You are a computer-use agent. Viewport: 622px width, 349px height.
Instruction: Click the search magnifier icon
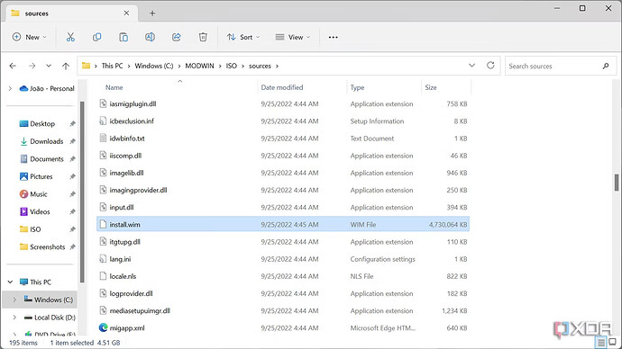click(606, 66)
